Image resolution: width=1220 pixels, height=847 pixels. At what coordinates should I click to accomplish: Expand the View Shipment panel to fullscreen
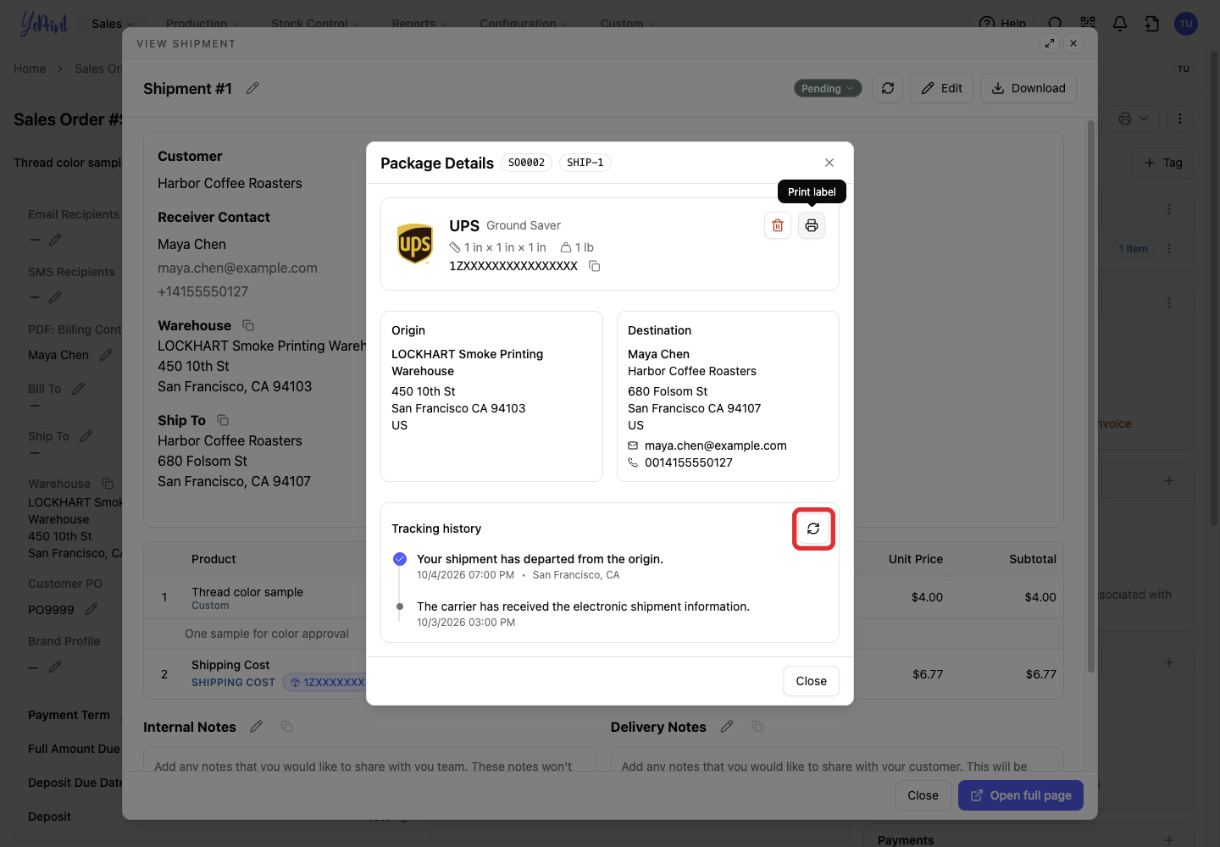pyautogui.click(x=1050, y=43)
